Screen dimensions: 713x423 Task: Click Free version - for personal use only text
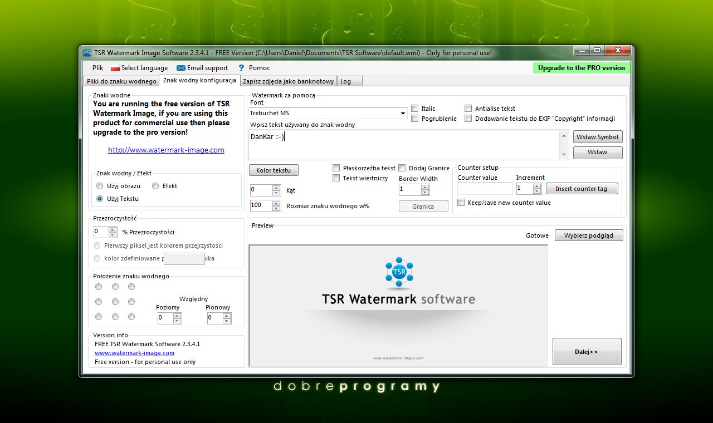[x=145, y=362]
